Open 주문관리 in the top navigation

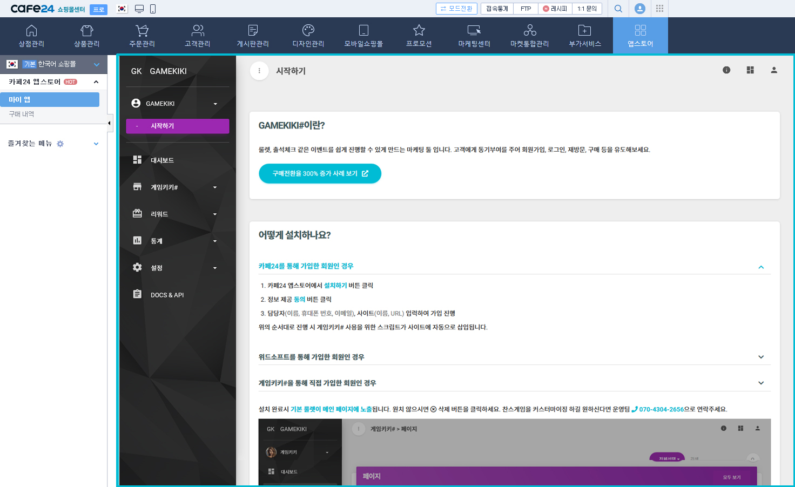coord(142,36)
